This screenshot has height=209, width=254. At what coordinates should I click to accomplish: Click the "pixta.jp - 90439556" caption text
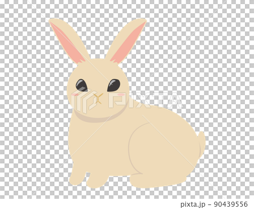[x=214, y=204]
